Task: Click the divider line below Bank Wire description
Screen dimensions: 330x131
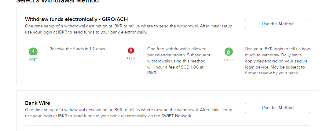Action: pyautogui.click(x=167, y=125)
